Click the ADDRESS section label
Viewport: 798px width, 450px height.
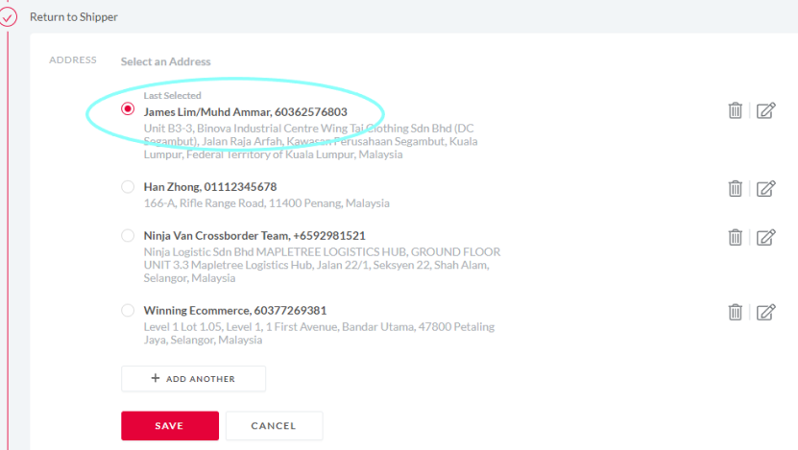[x=73, y=60]
